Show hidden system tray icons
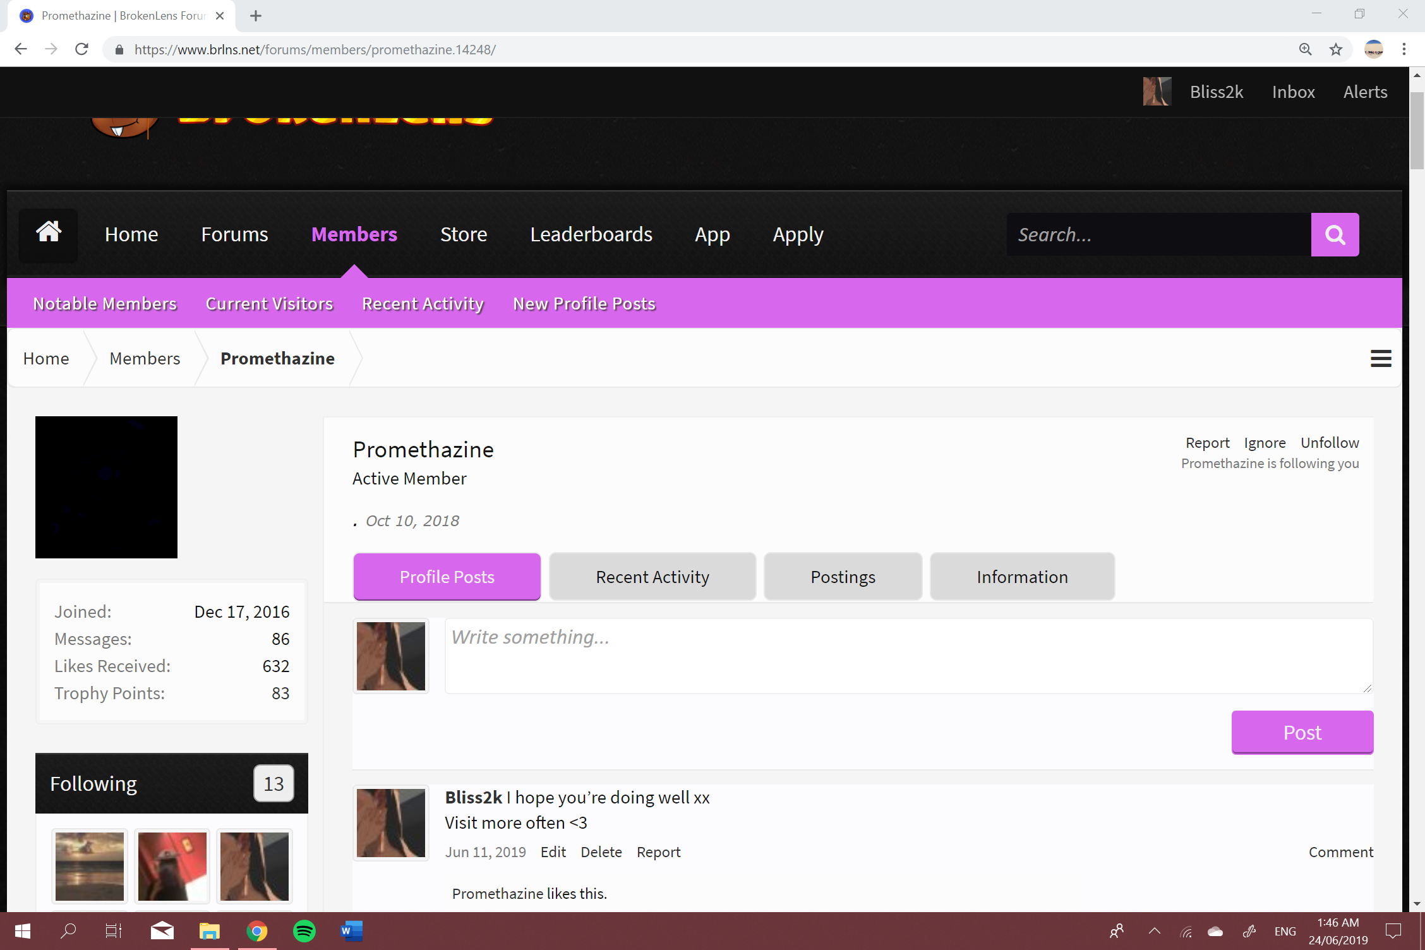 1155,931
